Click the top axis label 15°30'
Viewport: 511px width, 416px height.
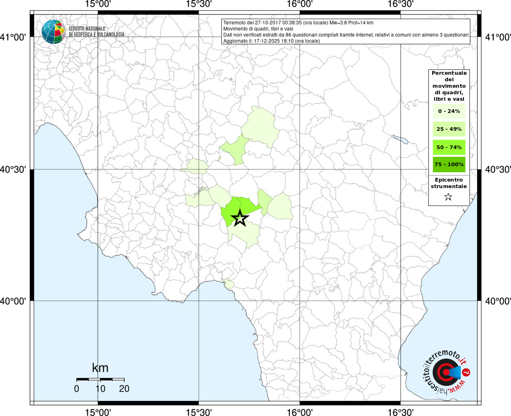[x=199, y=4]
